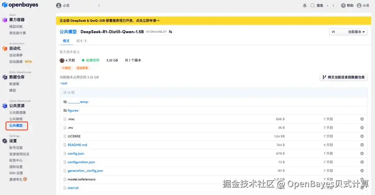Switch to the 版本 1 tab
The height and width of the screenshot is (195, 375).
pyautogui.click(x=81, y=41)
